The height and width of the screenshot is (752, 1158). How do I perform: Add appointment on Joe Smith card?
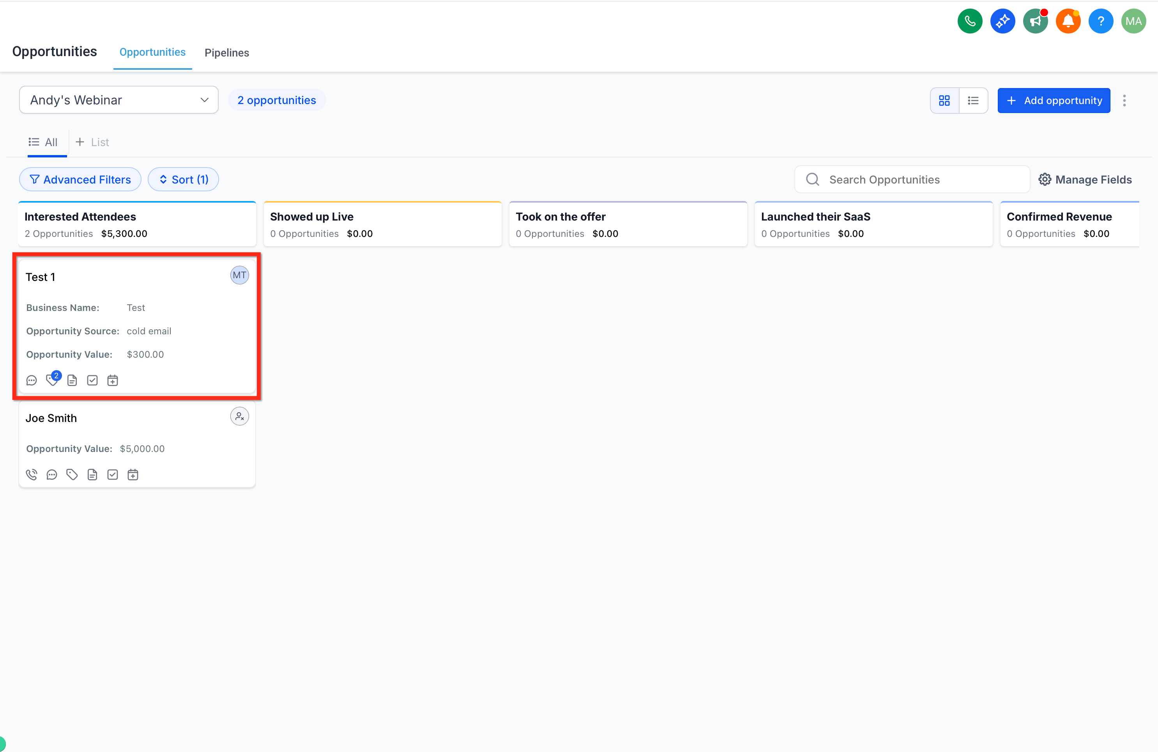(x=133, y=475)
